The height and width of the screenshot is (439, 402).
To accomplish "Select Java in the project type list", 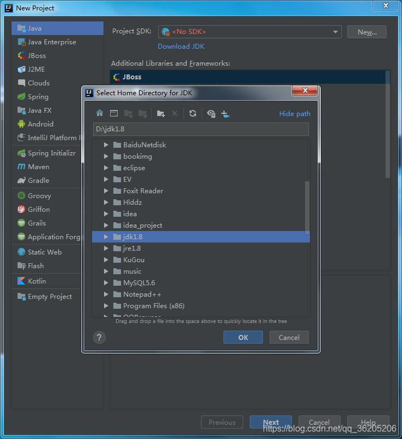I will 58,28.
